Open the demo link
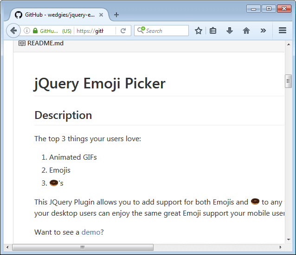Viewport: 296px width, 255px height. 91,232
